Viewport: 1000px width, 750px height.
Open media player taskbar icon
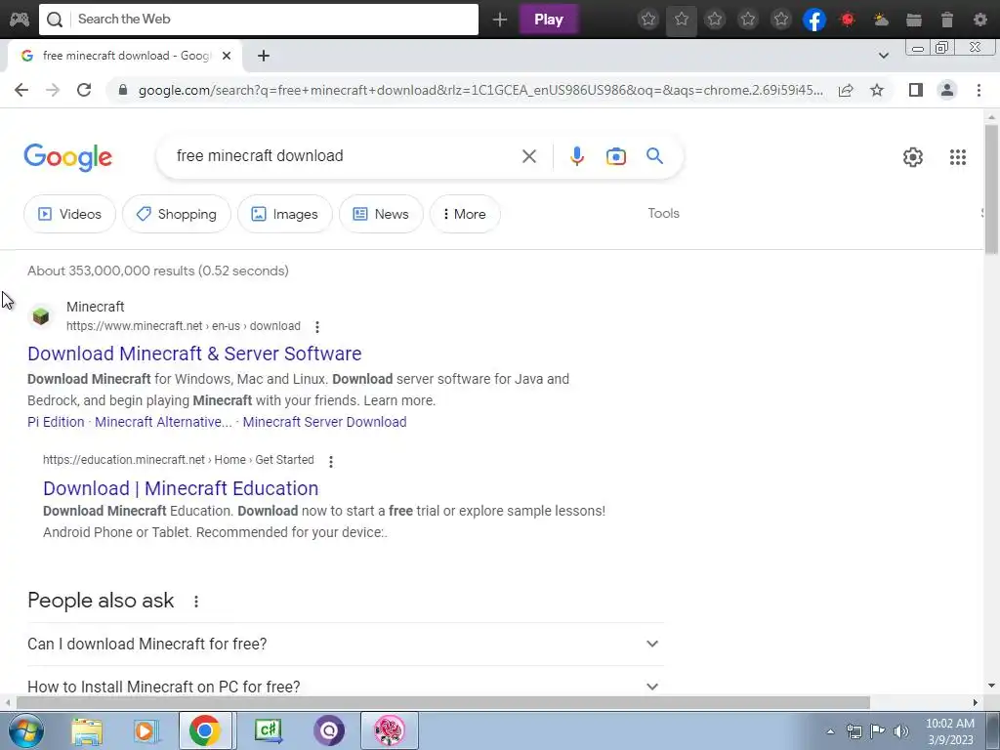click(x=146, y=730)
